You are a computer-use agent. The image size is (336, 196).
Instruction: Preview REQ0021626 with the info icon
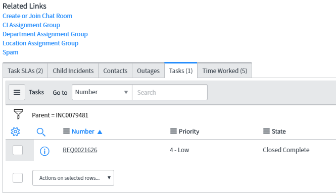[44, 151]
